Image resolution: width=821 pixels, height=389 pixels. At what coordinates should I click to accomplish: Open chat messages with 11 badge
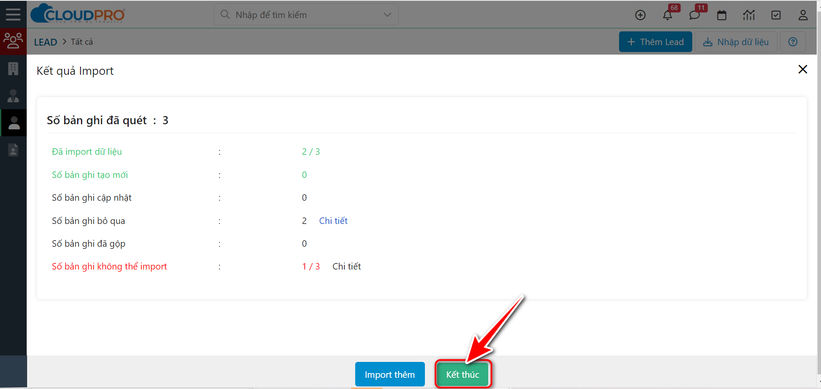point(694,15)
